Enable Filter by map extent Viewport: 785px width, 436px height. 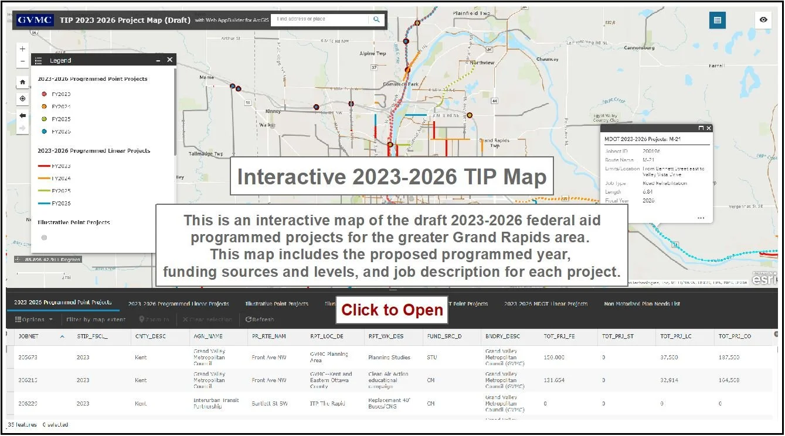click(96, 320)
